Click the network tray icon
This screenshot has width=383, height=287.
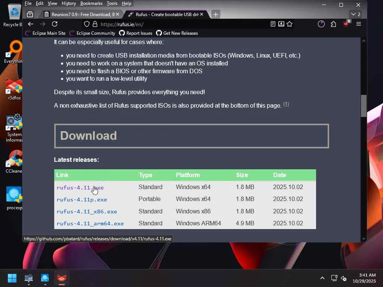point(334,278)
